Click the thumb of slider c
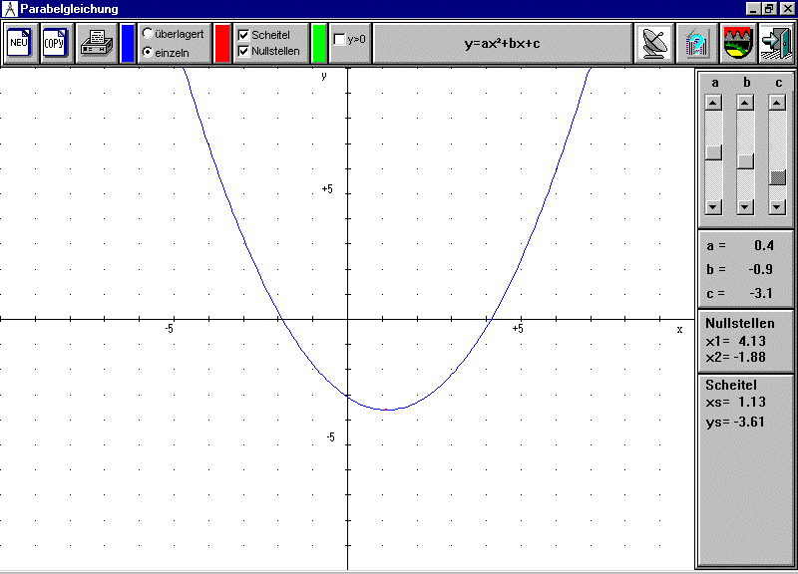Viewport: 798px width, 574px height. point(777,177)
